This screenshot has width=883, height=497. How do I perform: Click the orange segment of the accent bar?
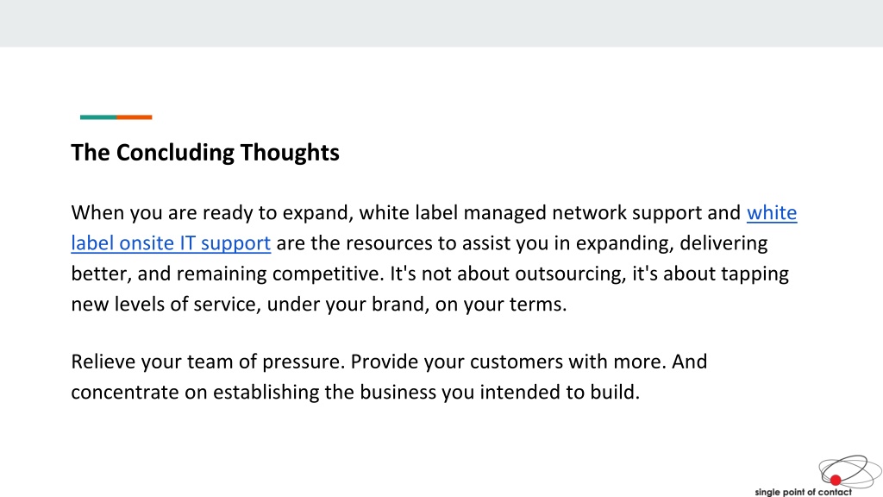pyautogui.click(x=135, y=117)
